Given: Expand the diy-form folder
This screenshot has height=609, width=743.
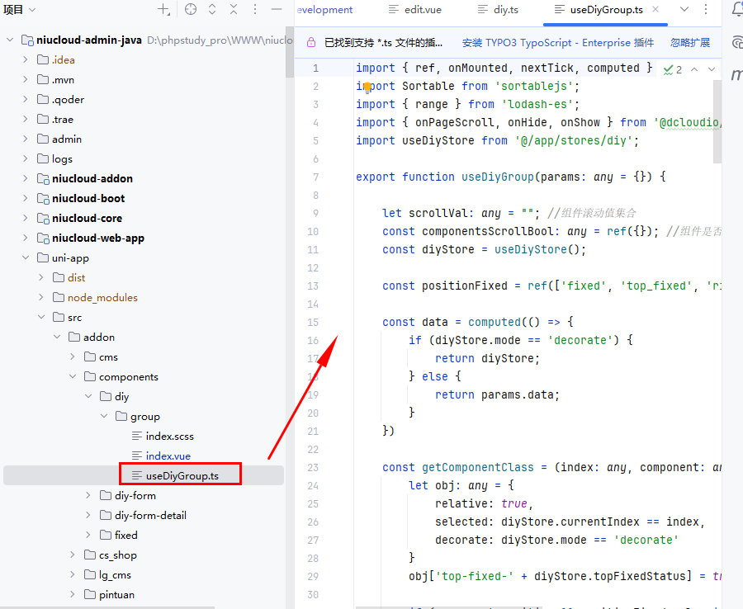Looking at the screenshot, I should click(88, 496).
